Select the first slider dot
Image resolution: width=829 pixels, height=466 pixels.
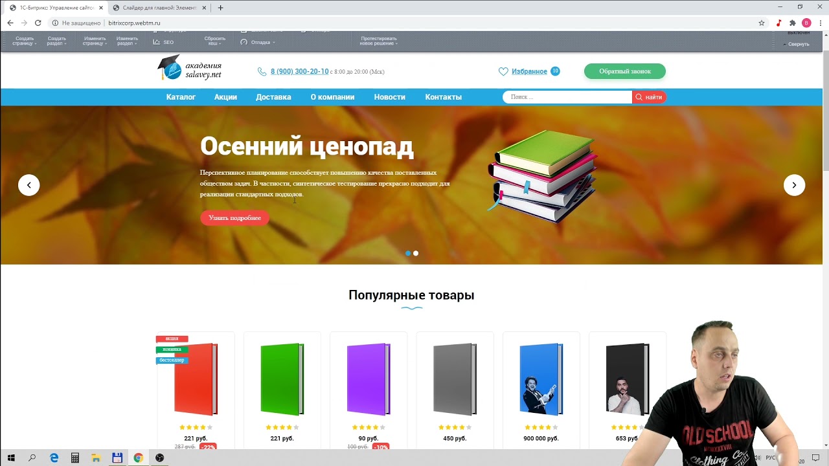click(x=407, y=253)
